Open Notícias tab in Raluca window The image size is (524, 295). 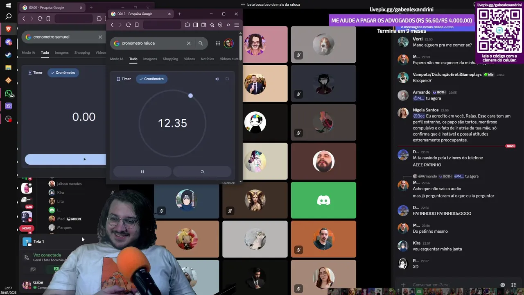[x=207, y=59]
